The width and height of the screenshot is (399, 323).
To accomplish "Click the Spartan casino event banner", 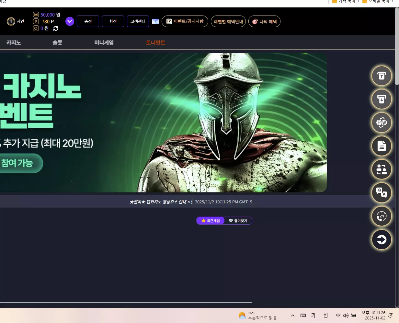I will pyautogui.click(x=163, y=123).
